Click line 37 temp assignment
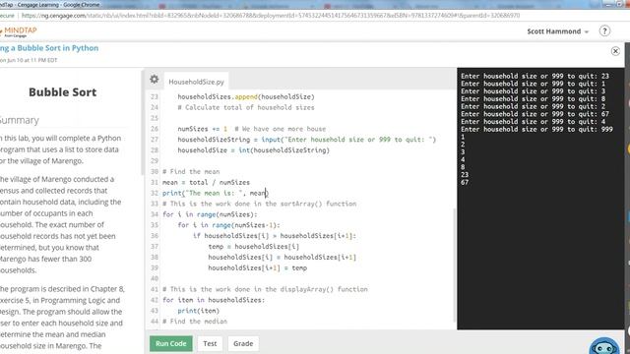Image resolution: width=630 pixels, height=354 pixels. click(x=254, y=247)
